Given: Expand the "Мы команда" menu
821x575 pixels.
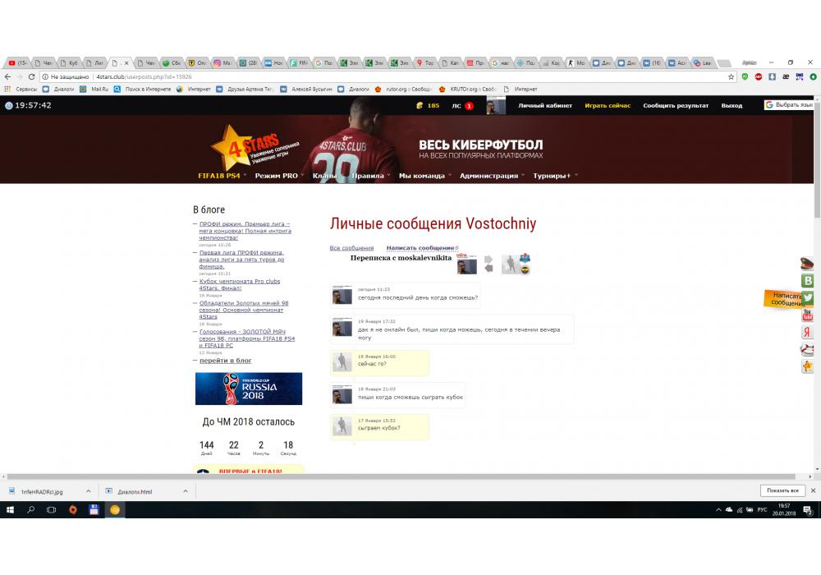Looking at the screenshot, I should coord(424,176).
